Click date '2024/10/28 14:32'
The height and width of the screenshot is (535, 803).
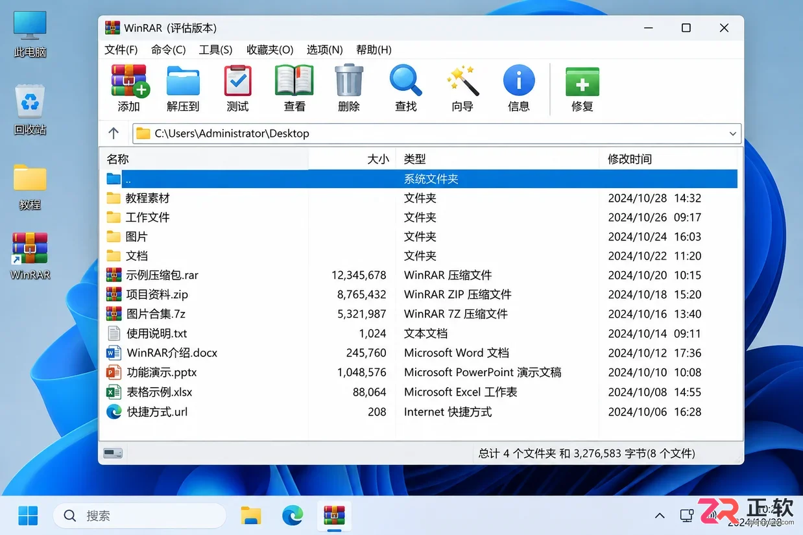(x=654, y=198)
